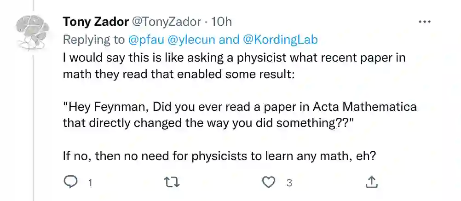461x201 pixels.
Task: Open the share tweet icon
Action: click(371, 183)
